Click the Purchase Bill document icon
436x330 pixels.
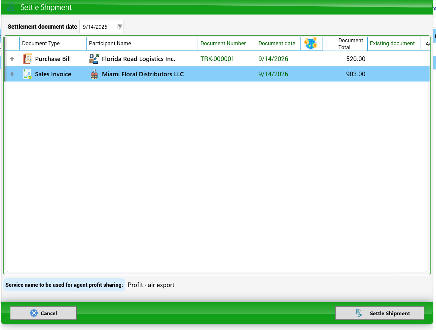pyautogui.click(x=27, y=59)
